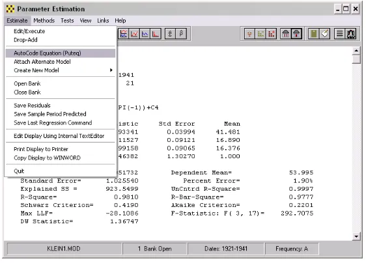
Task: Click the epsilon-hat residuals icon
Action: (170, 34)
